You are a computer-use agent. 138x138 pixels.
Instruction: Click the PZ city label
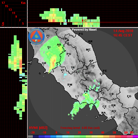[133, 118]
